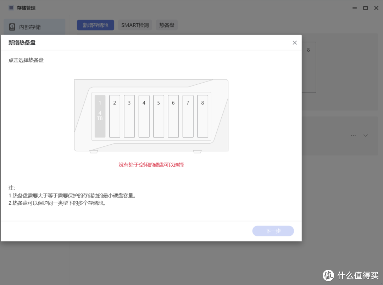The height and width of the screenshot is (285, 383).
Task: Click disk slot 7 in the diagram
Action: 188,116
